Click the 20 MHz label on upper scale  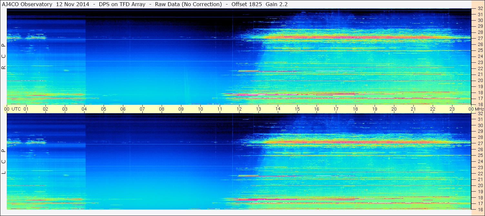pyautogui.click(x=480, y=80)
